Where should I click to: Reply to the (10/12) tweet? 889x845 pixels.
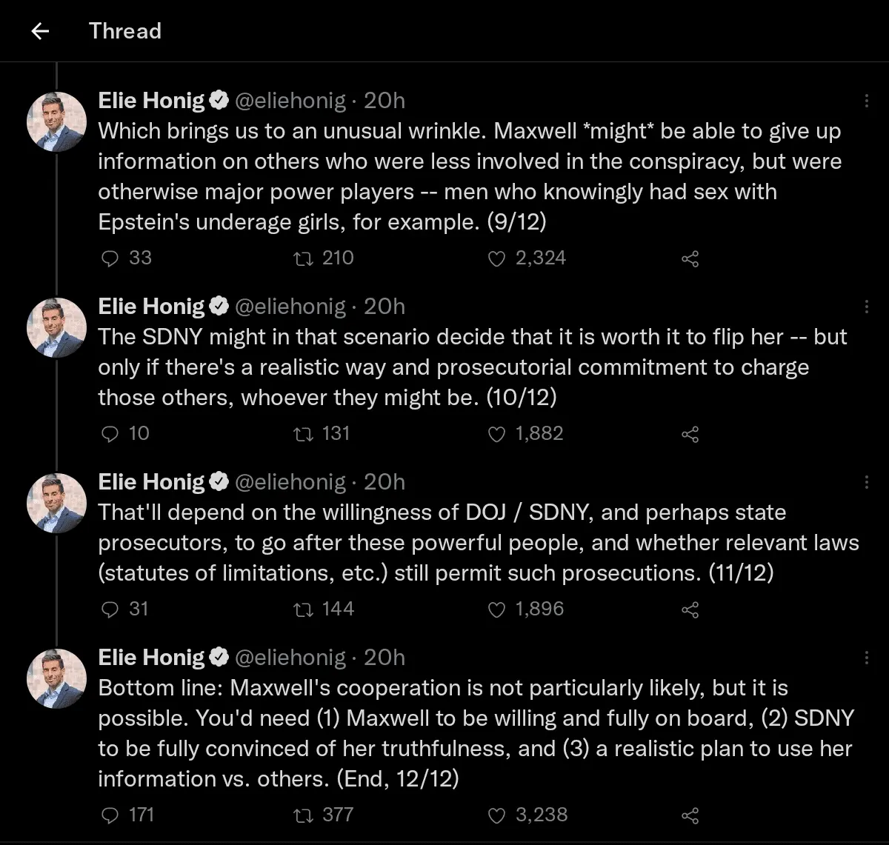110,433
